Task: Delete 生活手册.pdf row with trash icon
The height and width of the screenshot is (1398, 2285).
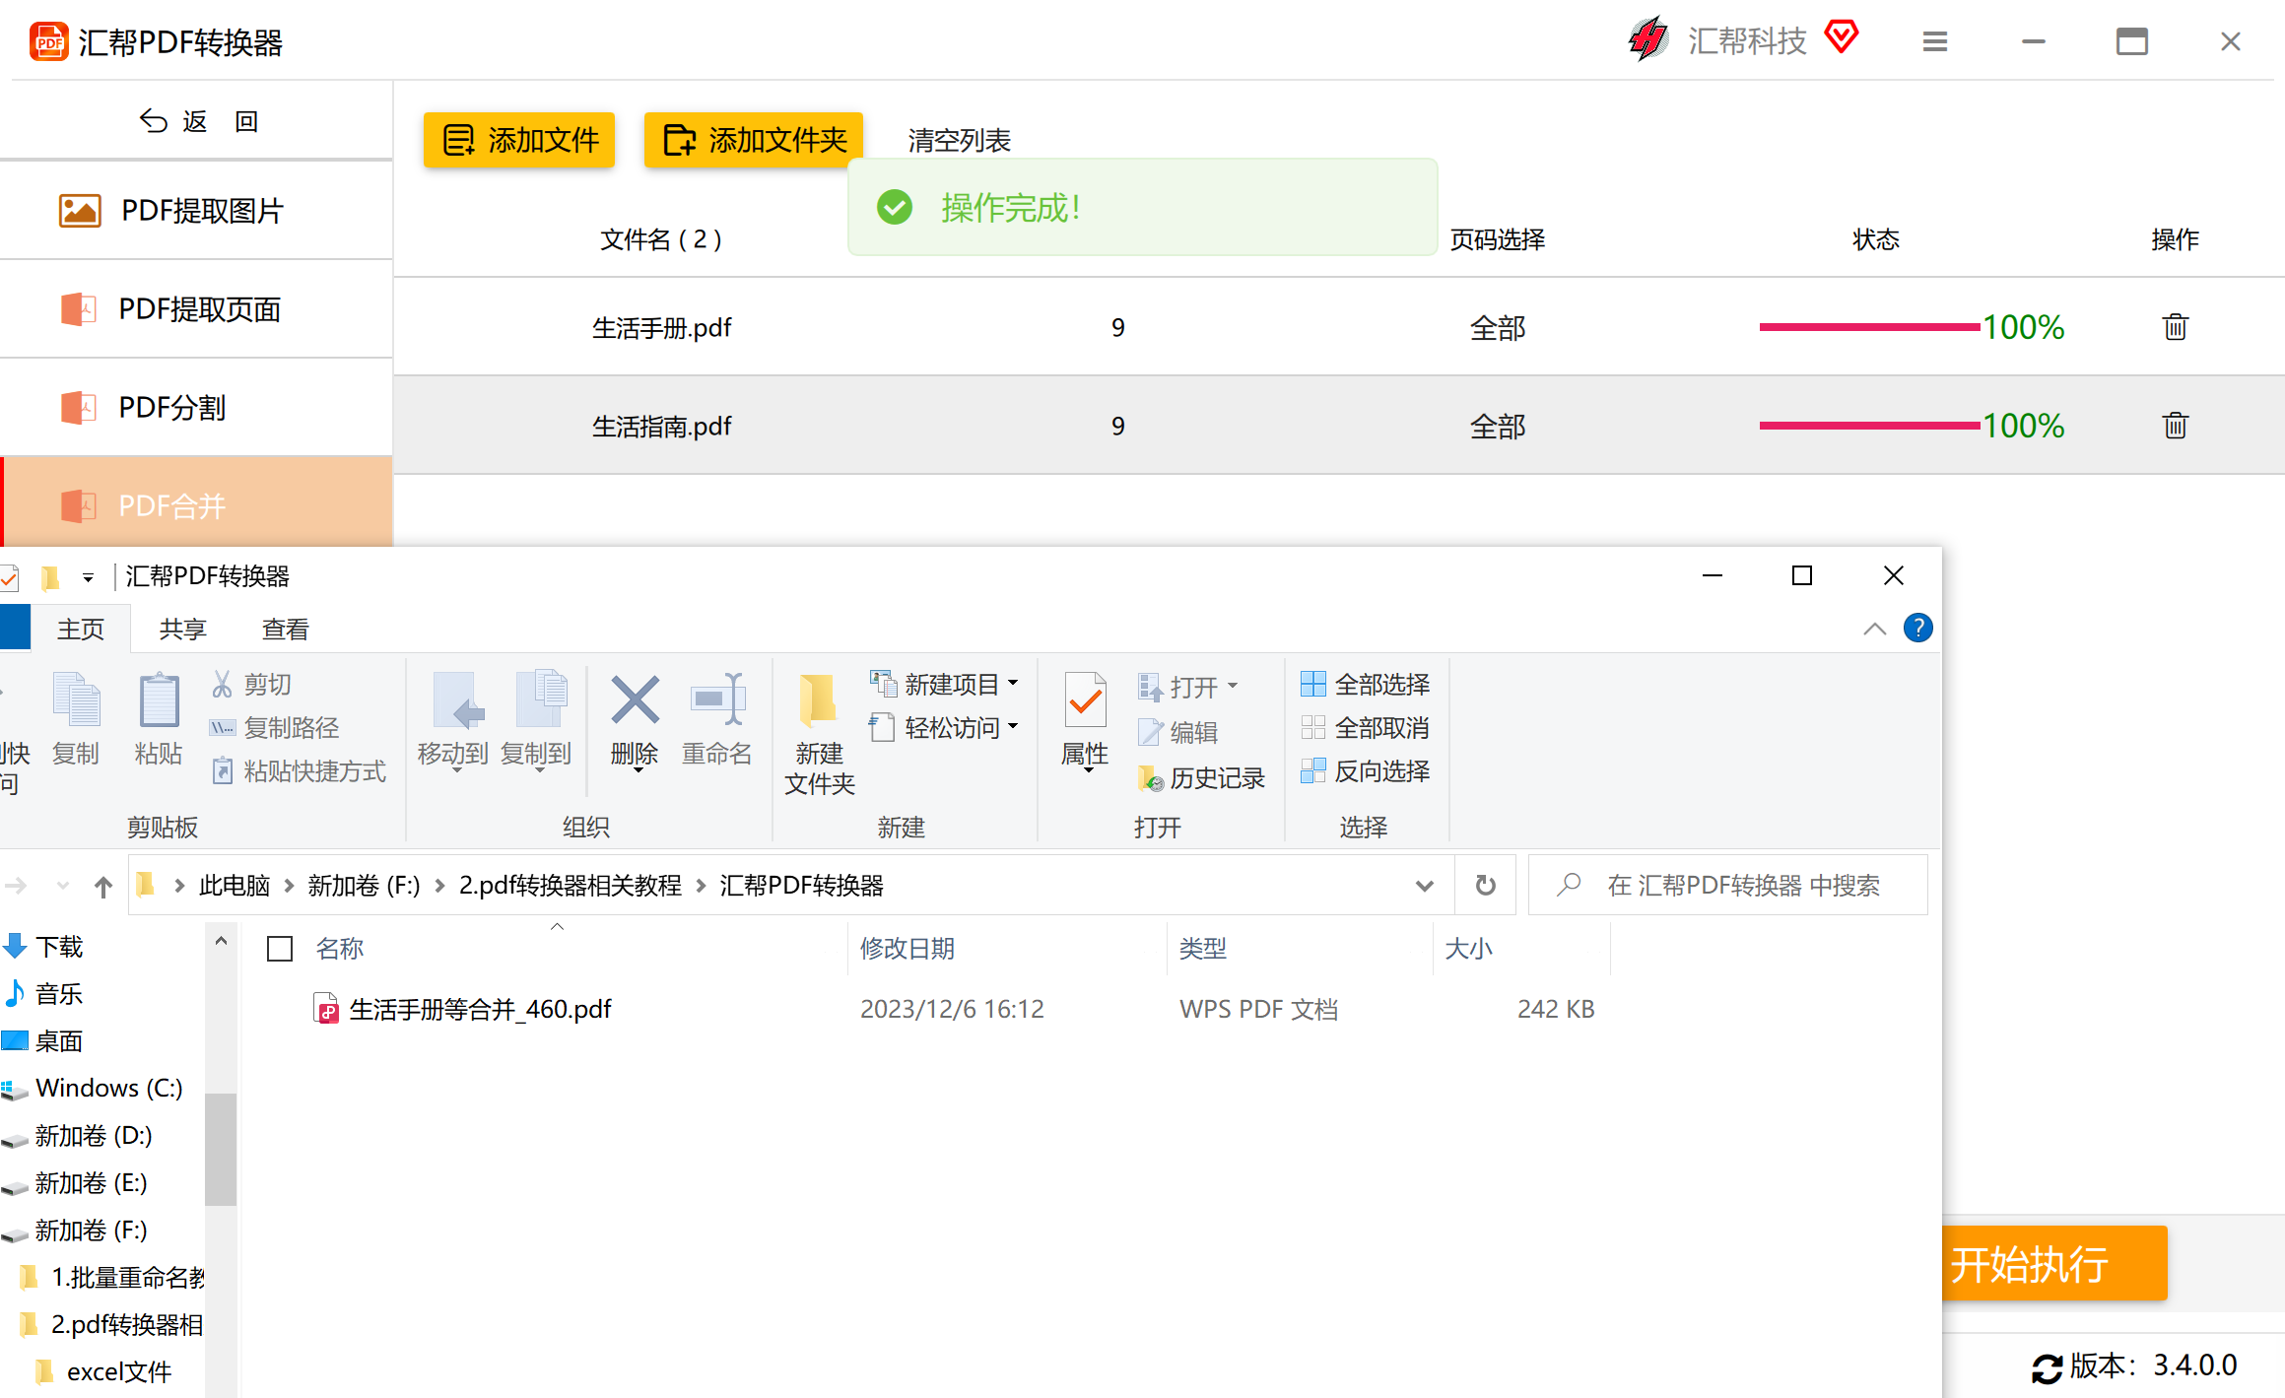Action: point(2175,327)
